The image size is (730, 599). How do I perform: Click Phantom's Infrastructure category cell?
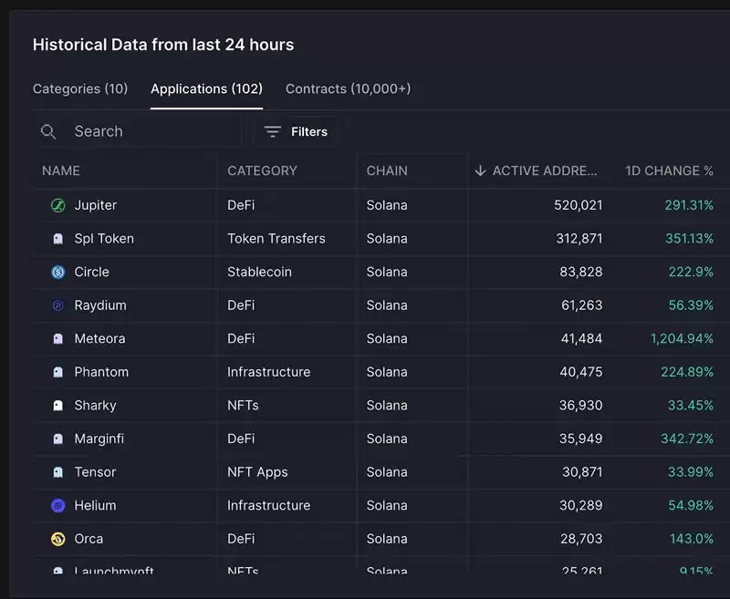click(268, 372)
